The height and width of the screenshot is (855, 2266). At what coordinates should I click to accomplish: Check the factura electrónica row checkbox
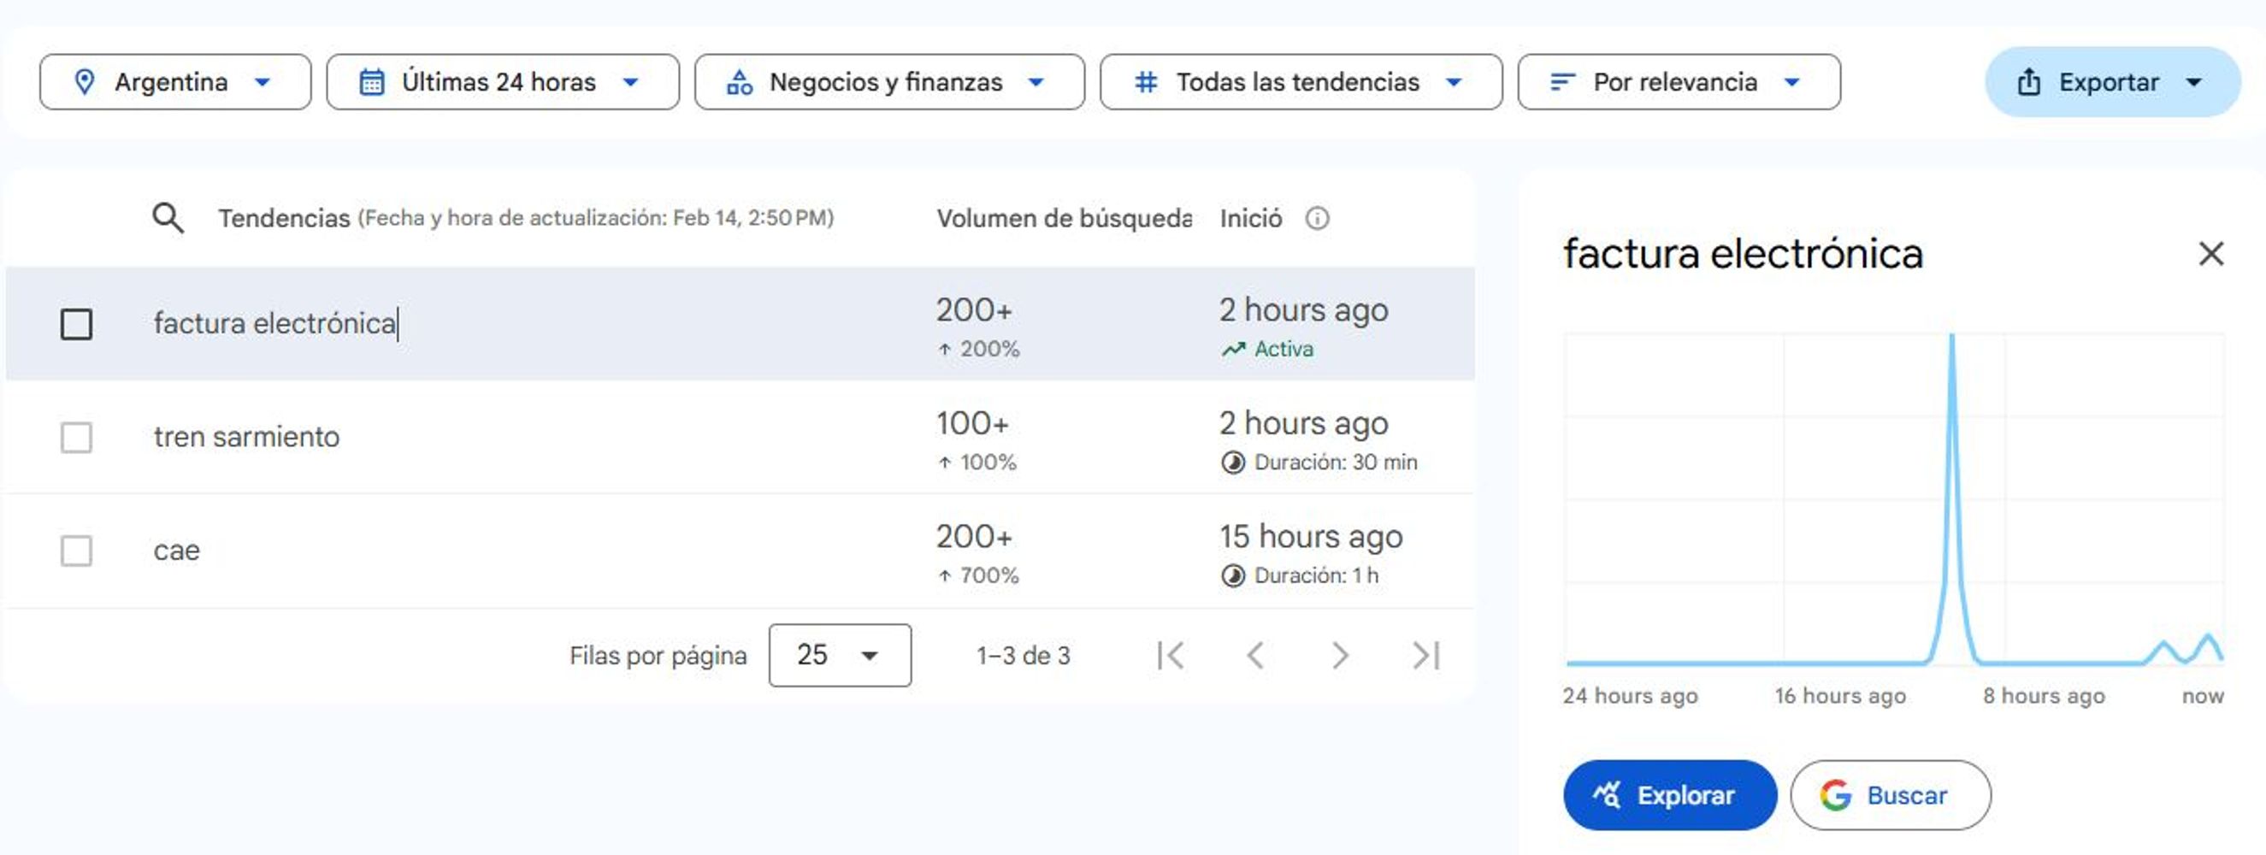coord(76,324)
